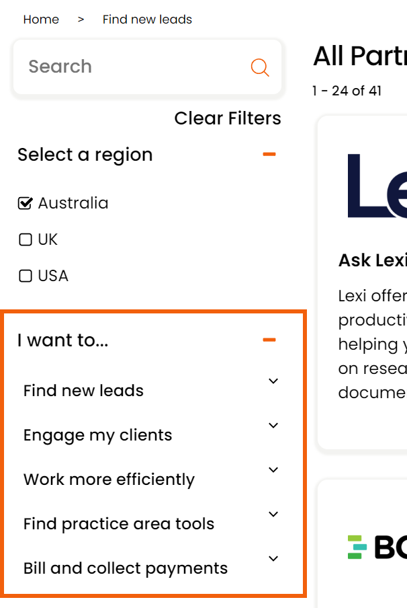The height and width of the screenshot is (608, 407).
Task: Open the green BC partner logo
Action: point(377,547)
